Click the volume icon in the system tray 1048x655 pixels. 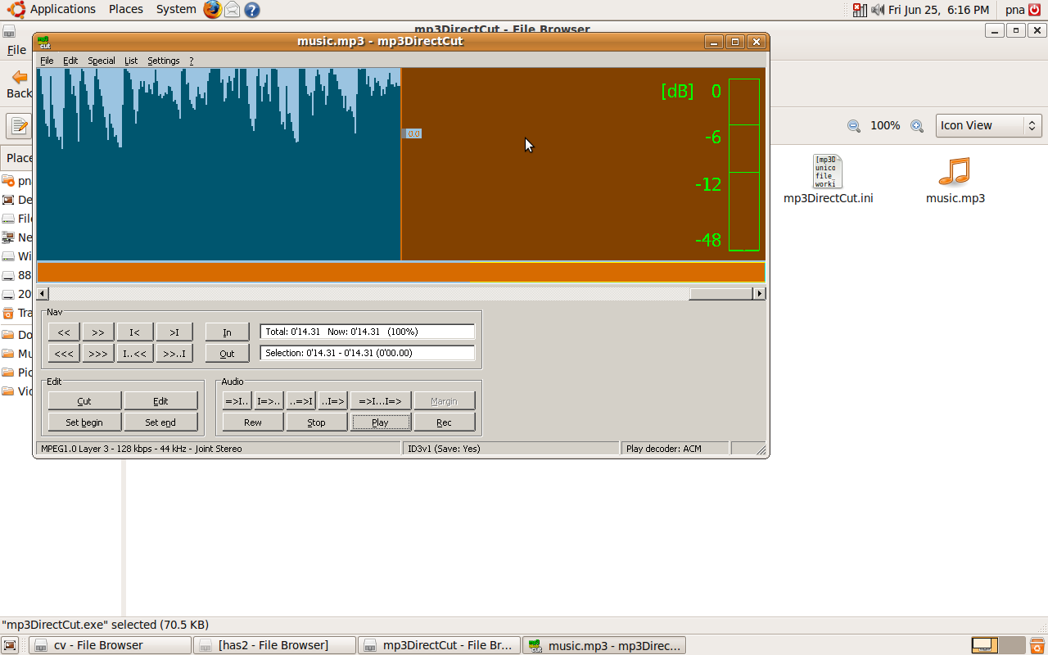click(876, 9)
